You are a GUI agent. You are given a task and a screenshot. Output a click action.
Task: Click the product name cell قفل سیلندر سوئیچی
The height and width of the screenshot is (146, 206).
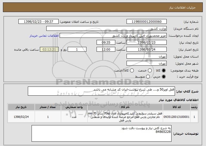click(x=125, y=117)
